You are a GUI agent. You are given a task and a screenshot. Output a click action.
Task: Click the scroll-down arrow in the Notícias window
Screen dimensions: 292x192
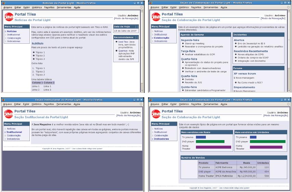coord(142,91)
